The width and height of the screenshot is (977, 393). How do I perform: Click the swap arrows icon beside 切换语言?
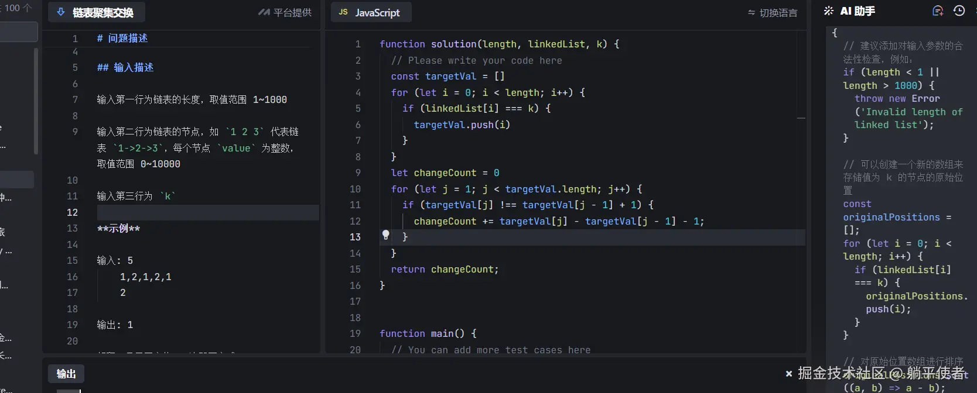(x=751, y=13)
